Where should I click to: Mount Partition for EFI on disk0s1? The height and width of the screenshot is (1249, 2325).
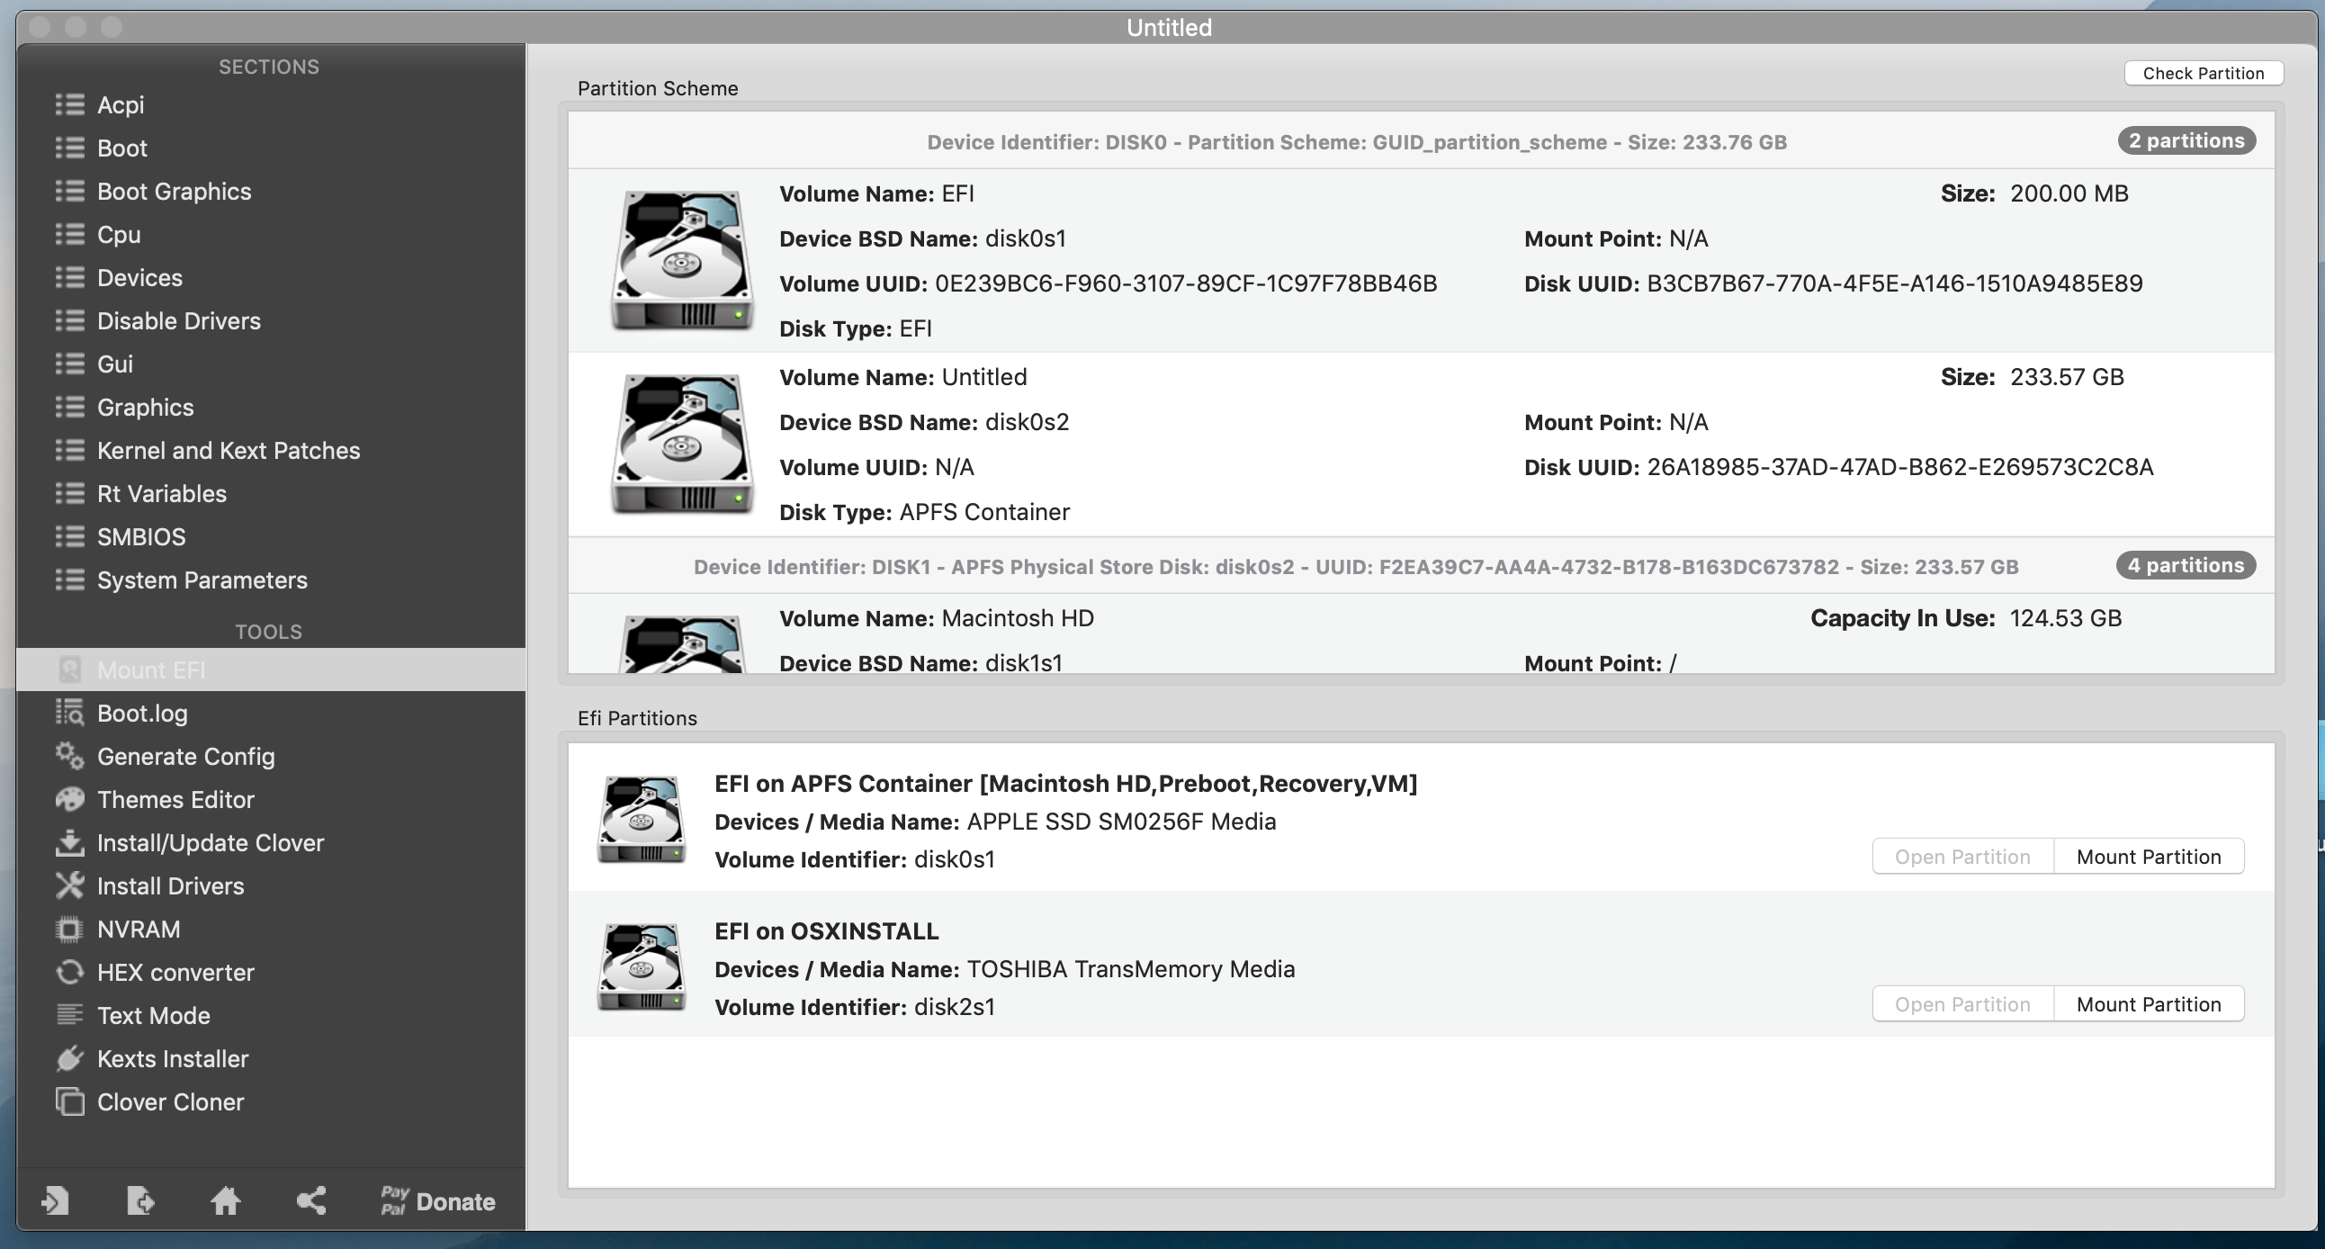click(x=2148, y=857)
